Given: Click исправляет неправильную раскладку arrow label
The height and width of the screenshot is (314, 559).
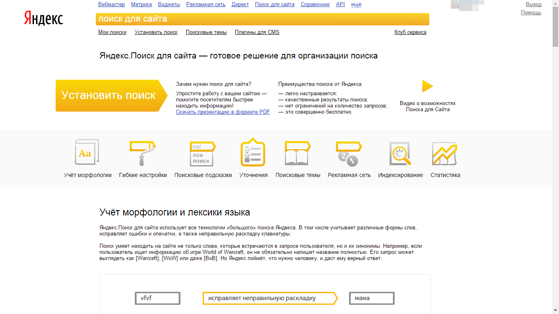Looking at the screenshot, I should pos(270,298).
